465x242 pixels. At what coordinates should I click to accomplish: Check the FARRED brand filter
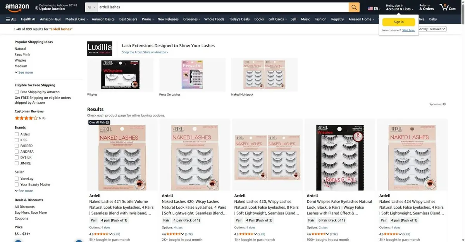[17, 146]
